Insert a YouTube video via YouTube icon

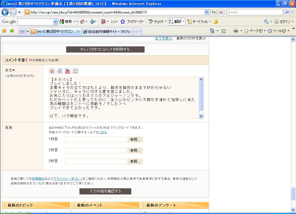click(68, 71)
